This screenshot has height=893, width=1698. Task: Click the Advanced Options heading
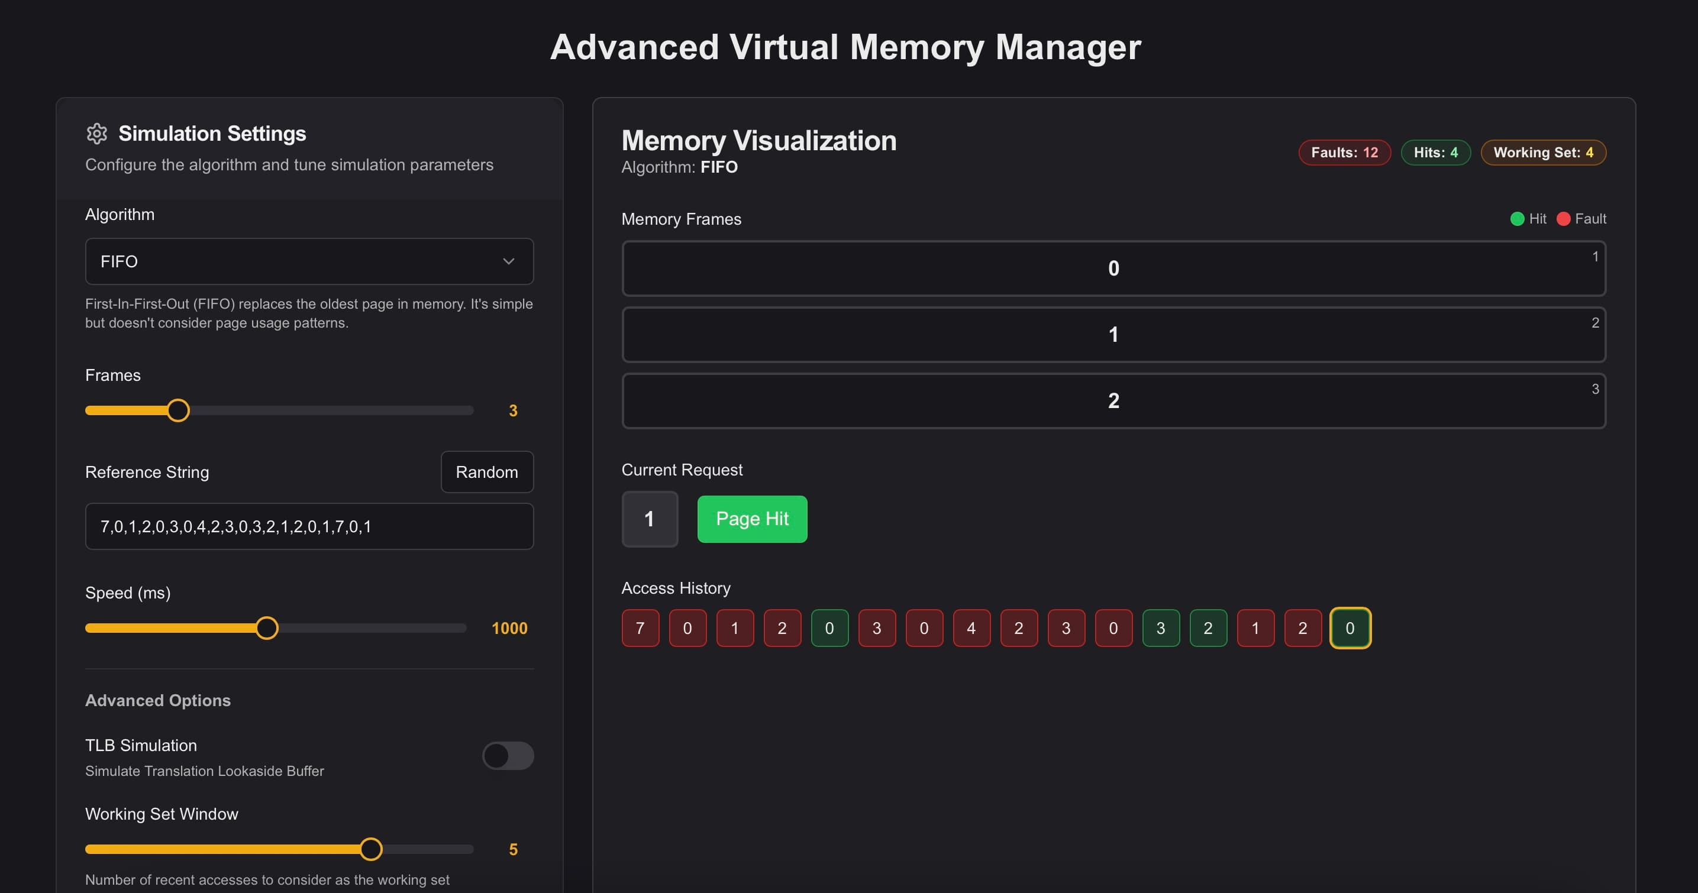tap(158, 701)
